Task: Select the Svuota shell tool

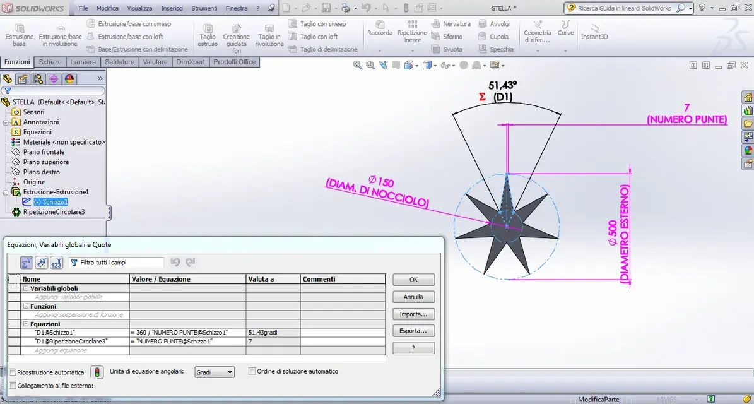Action: pos(447,49)
